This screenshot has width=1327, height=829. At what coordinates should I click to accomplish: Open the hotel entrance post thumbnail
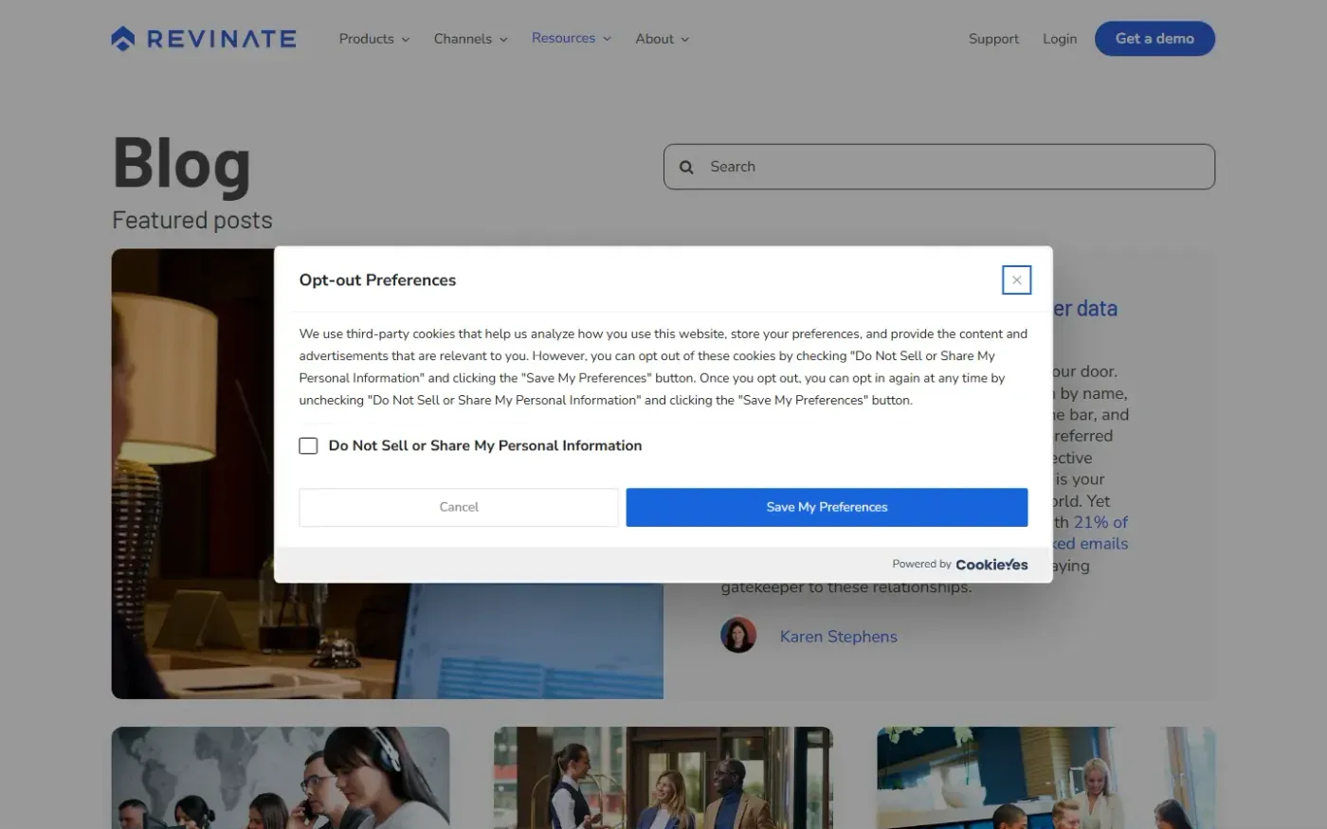[663, 778]
